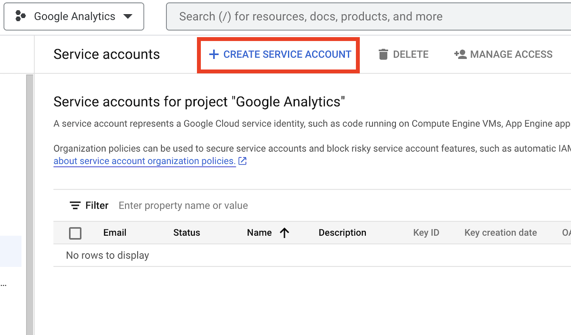This screenshot has height=335, width=571.
Task: Click the Manage Access person icon
Action: tap(460, 54)
